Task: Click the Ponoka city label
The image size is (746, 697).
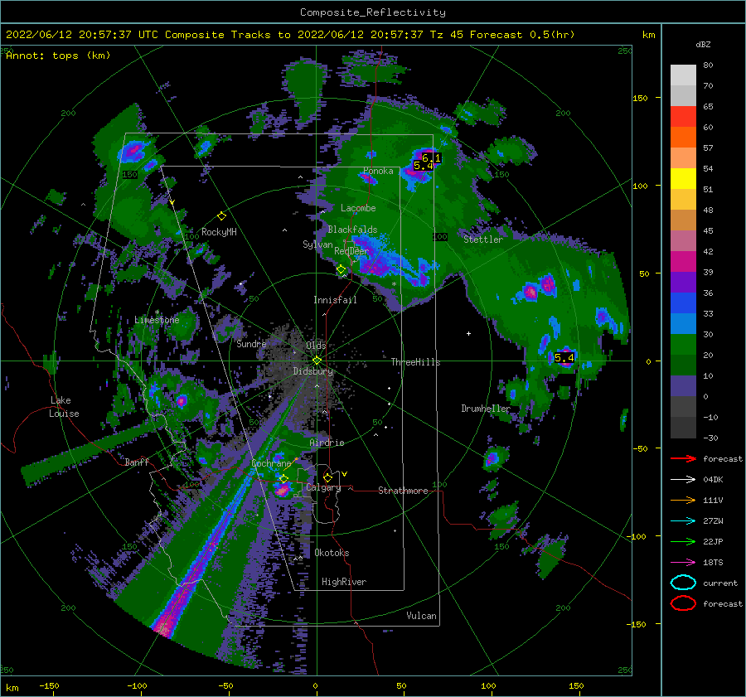Action: [378, 171]
